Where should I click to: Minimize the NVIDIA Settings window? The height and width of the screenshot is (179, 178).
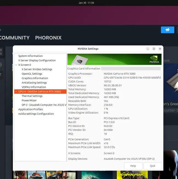pos(148,49)
